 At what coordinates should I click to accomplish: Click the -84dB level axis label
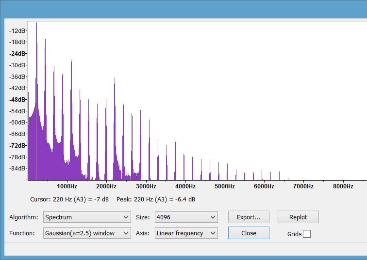(x=17, y=168)
